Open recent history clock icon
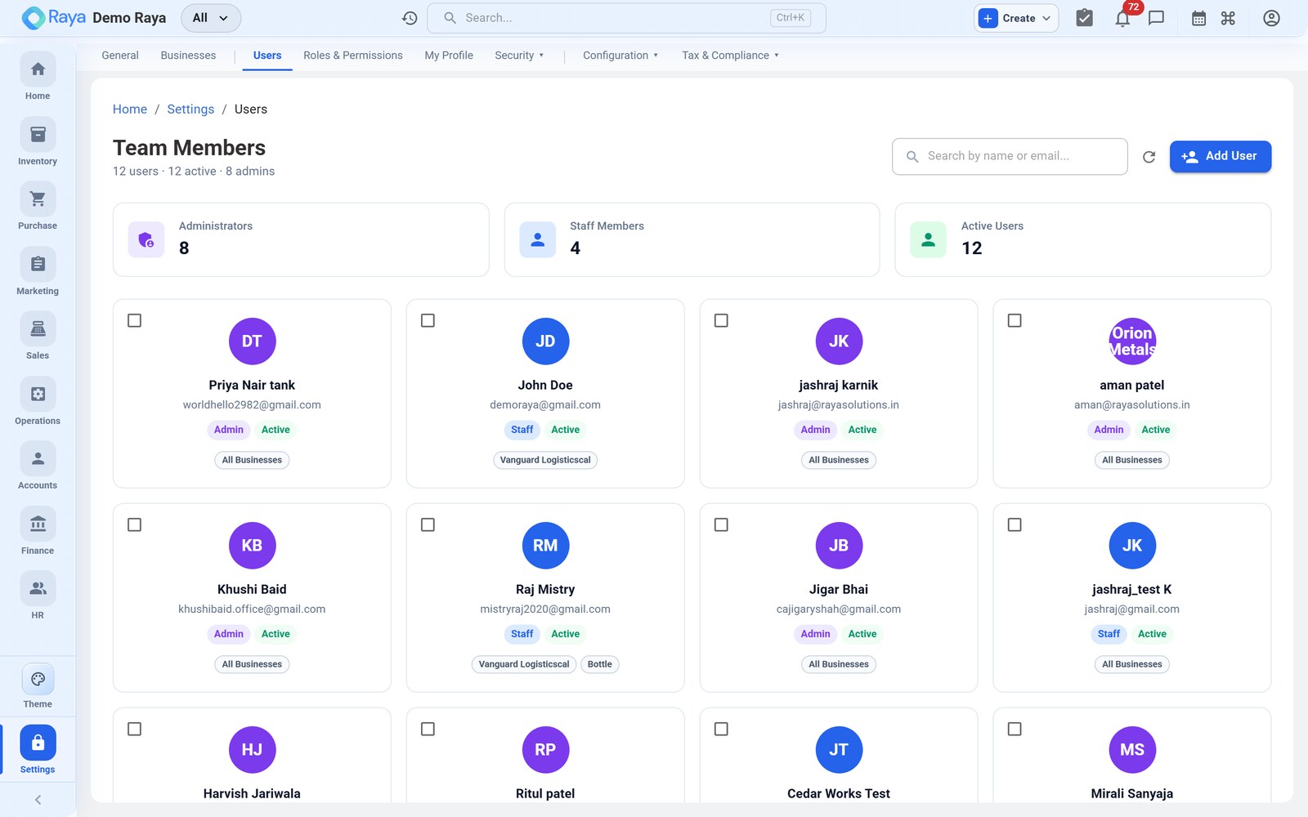 point(410,18)
